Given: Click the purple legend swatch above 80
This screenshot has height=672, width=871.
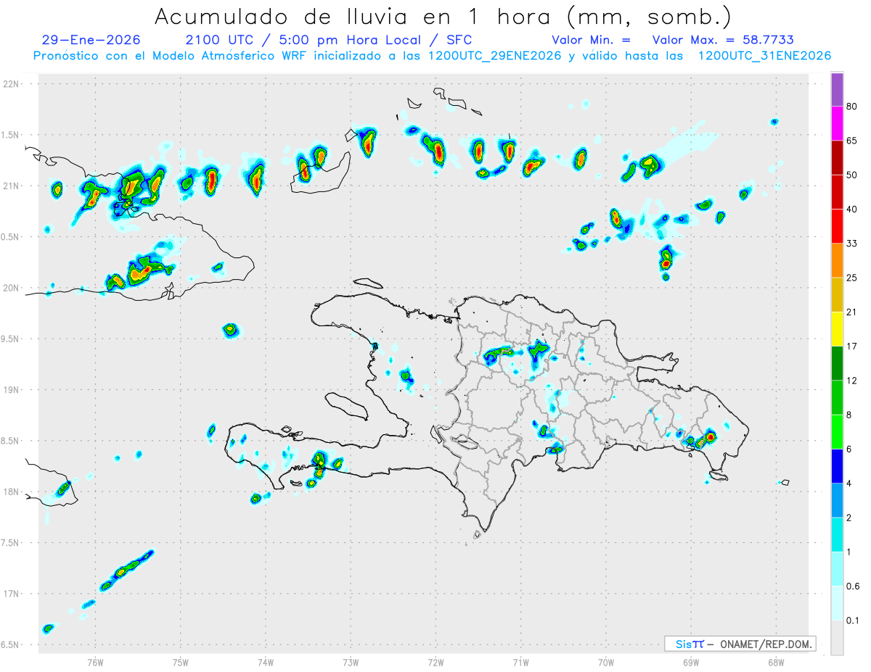Looking at the screenshot, I should (837, 89).
